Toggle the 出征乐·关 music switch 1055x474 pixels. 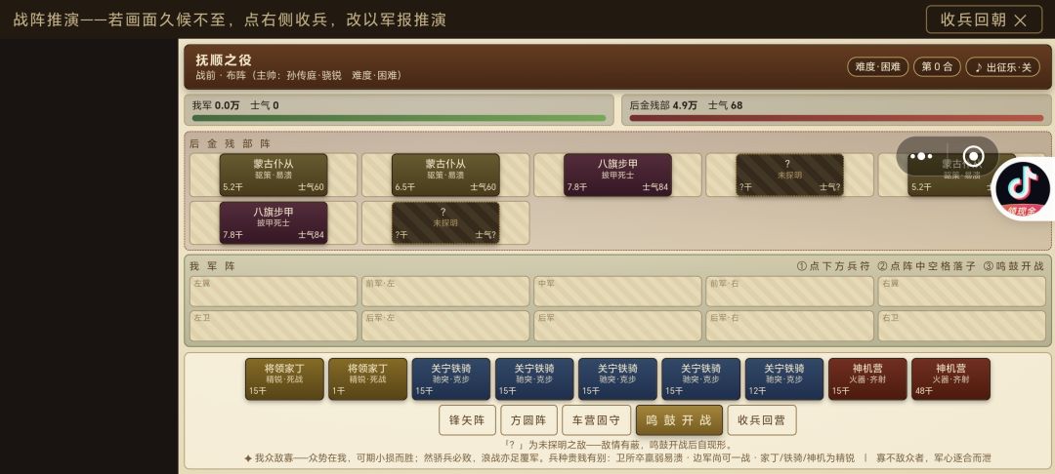click(1002, 67)
